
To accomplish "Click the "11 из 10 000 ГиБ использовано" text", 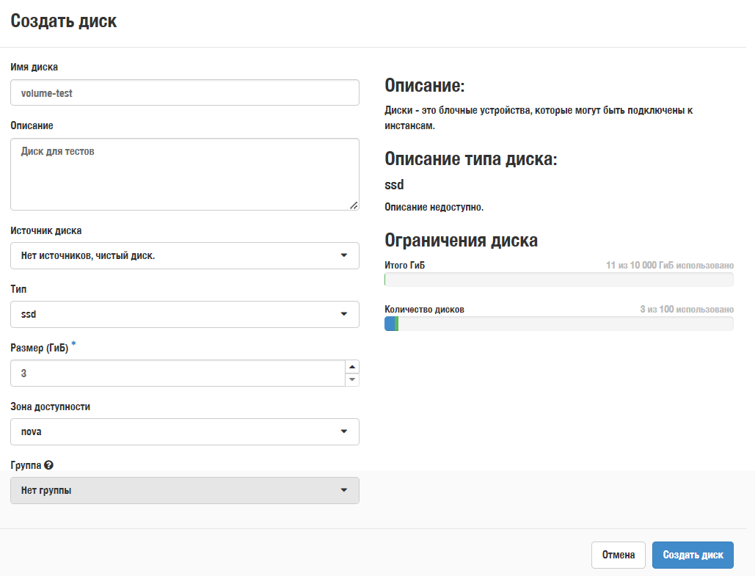I will coord(669,265).
